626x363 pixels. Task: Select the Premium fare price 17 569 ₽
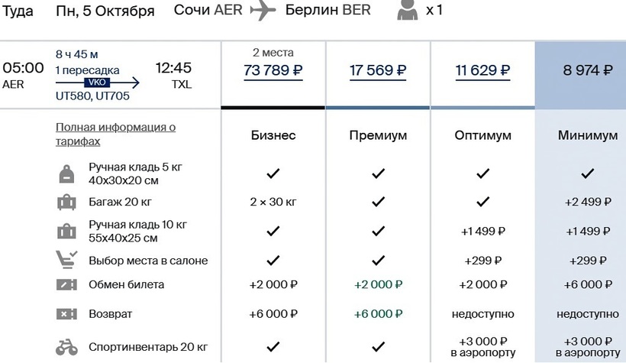(x=378, y=71)
